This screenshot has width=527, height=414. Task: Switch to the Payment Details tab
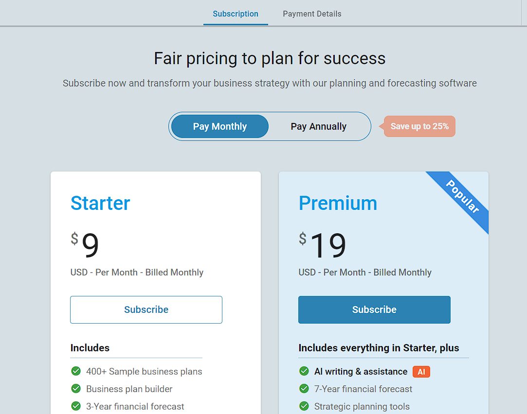click(312, 14)
